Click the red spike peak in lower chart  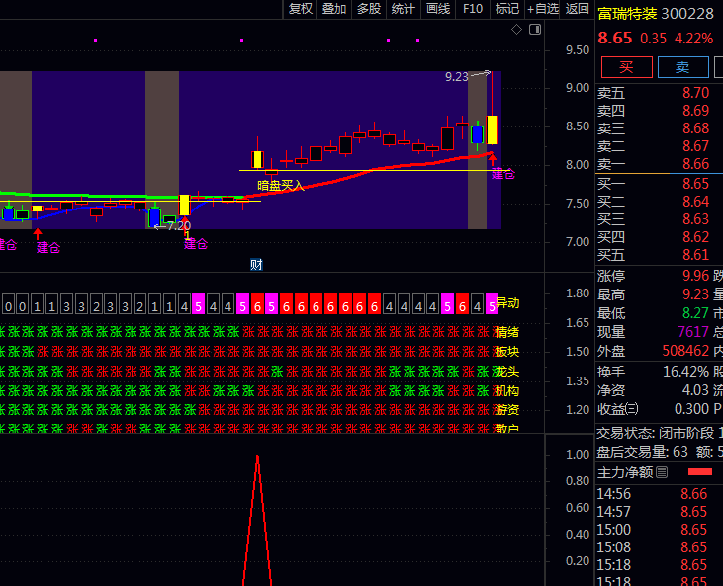[x=257, y=457]
